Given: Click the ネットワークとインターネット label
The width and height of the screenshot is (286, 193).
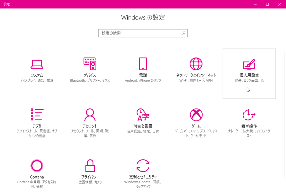Looking at the screenshot, I should coord(196,75).
